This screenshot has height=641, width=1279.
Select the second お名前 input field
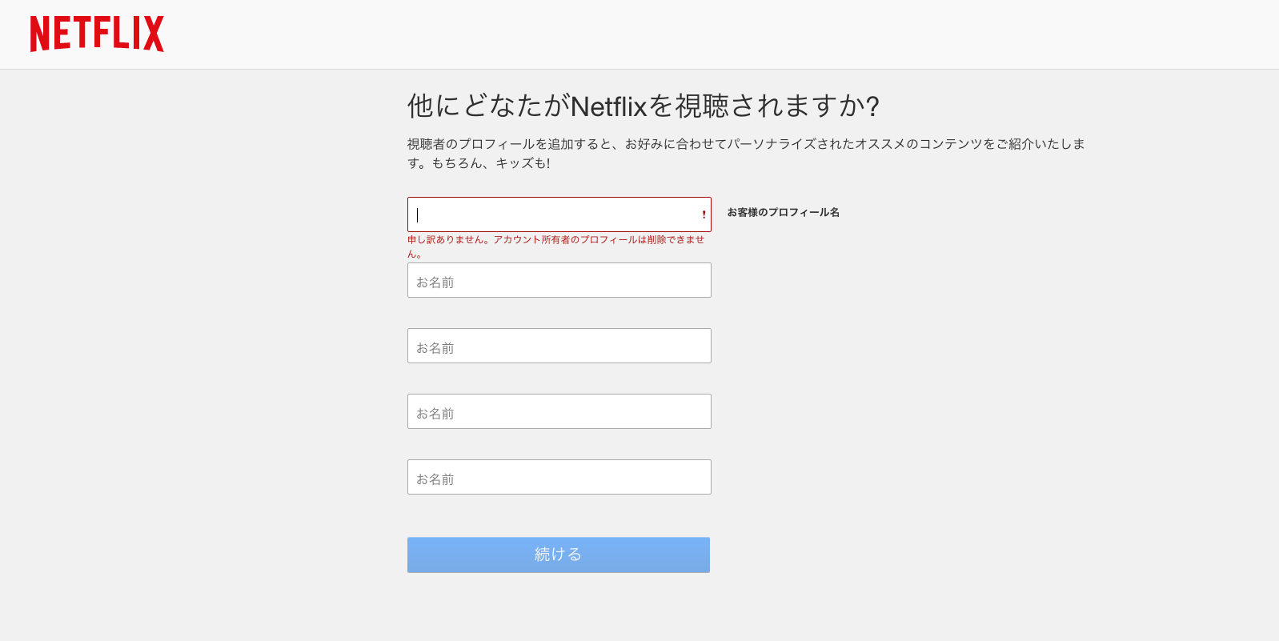pos(559,347)
